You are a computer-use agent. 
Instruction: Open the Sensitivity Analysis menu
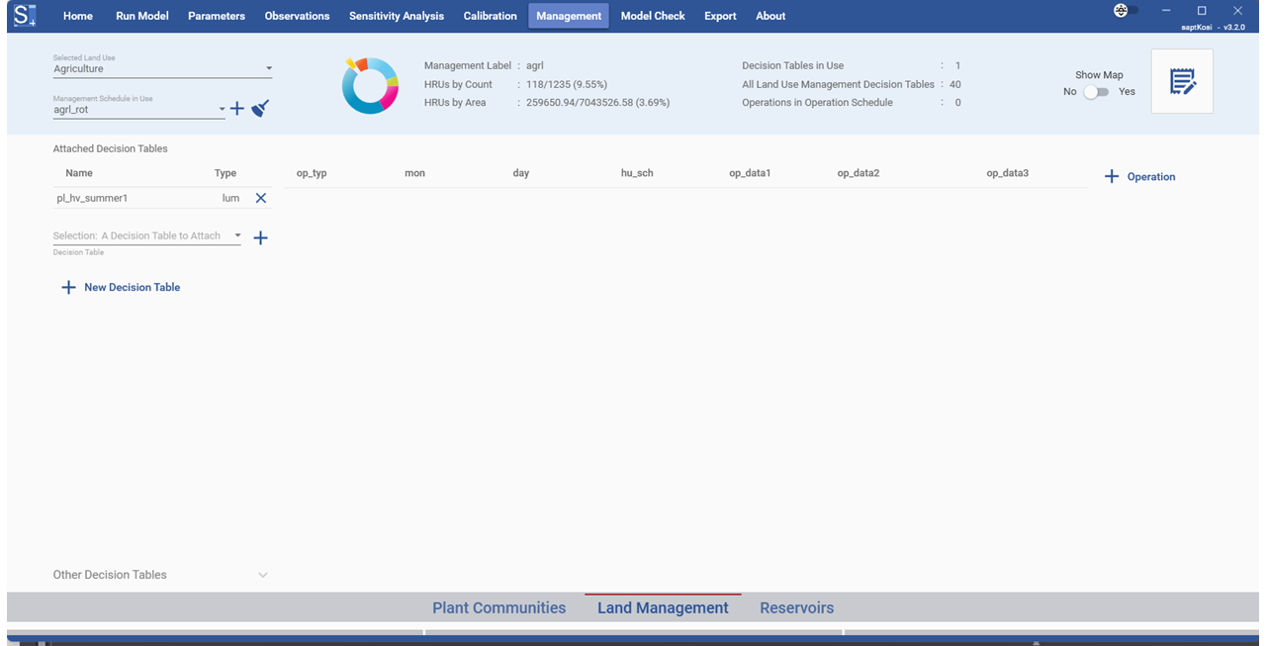click(x=396, y=16)
